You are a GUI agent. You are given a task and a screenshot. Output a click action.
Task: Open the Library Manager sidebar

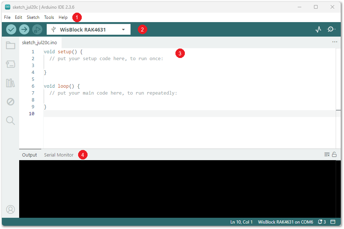click(10, 83)
